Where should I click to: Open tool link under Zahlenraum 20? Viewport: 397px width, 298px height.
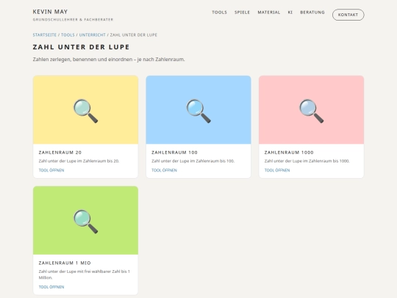tap(51, 170)
